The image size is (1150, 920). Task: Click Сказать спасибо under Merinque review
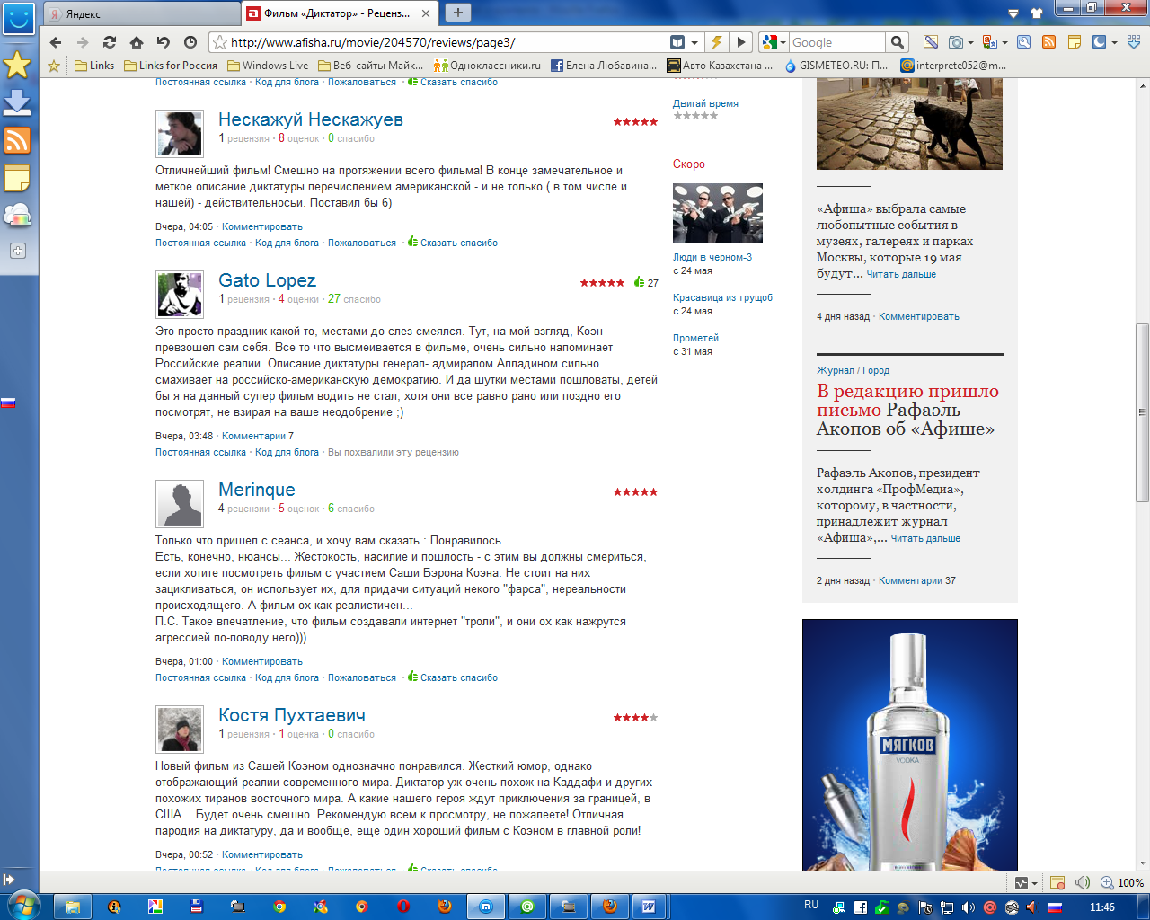[x=458, y=677]
